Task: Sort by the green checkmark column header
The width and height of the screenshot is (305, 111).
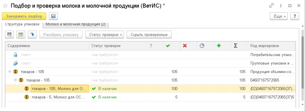Action: 167,46
